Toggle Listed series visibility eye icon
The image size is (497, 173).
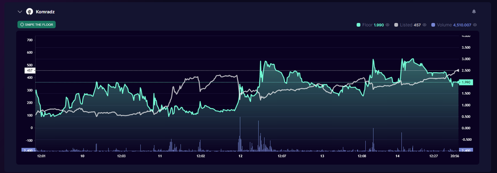coord(425,25)
